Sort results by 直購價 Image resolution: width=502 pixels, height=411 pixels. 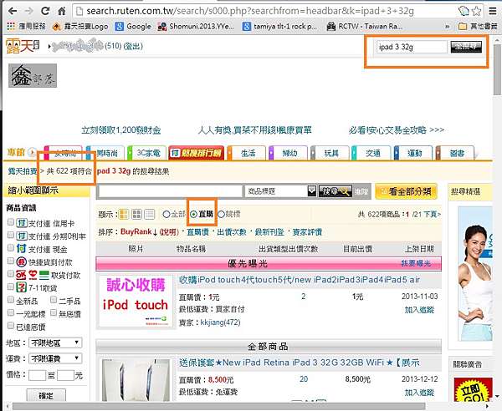[x=197, y=232]
